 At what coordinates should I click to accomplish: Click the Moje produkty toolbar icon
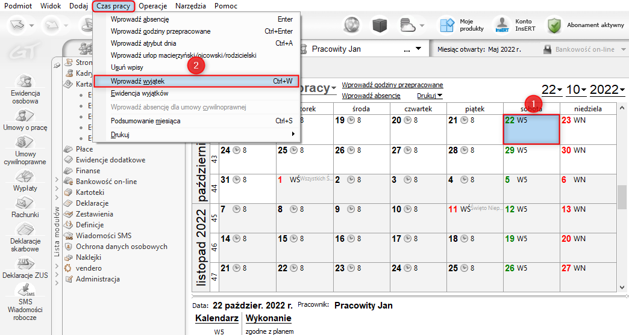pyautogui.click(x=447, y=25)
